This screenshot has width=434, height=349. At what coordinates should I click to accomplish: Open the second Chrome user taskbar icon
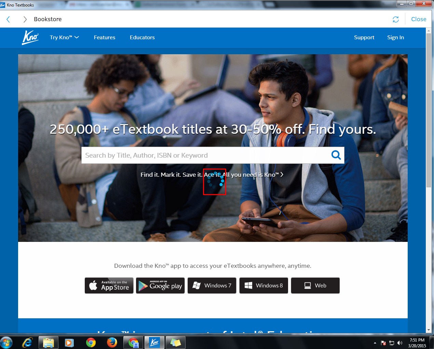[133, 342]
